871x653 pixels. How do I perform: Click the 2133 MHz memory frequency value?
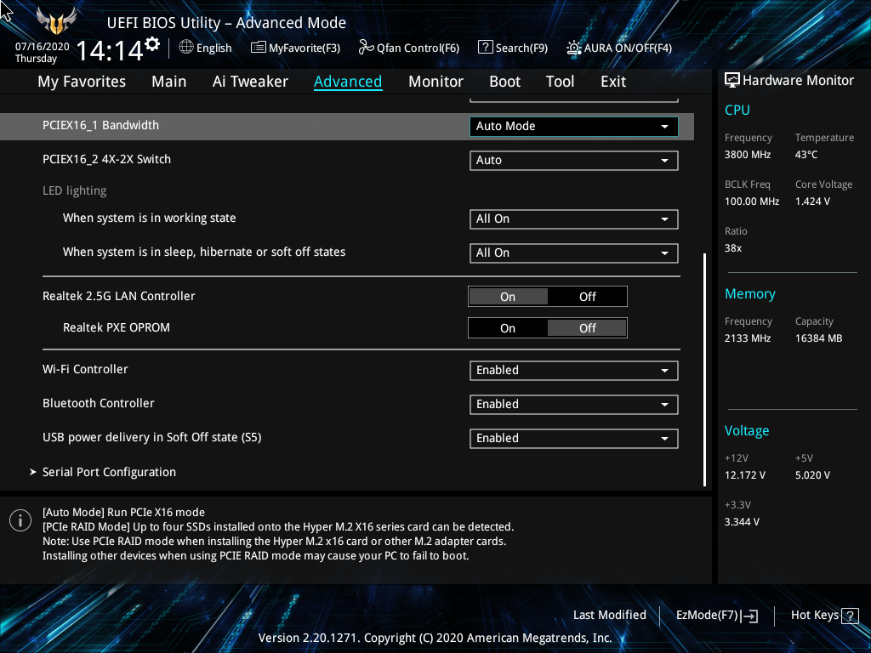pyautogui.click(x=747, y=338)
